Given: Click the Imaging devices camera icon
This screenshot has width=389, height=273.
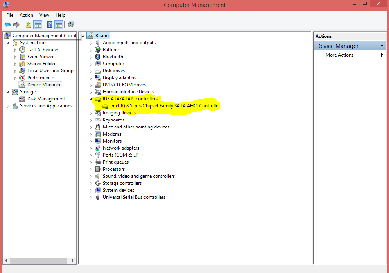Looking at the screenshot, I should point(98,113).
